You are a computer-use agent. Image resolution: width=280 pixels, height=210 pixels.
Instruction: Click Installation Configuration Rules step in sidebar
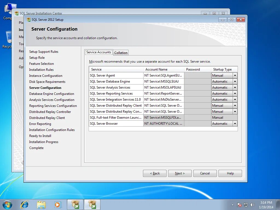tap(52, 130)
